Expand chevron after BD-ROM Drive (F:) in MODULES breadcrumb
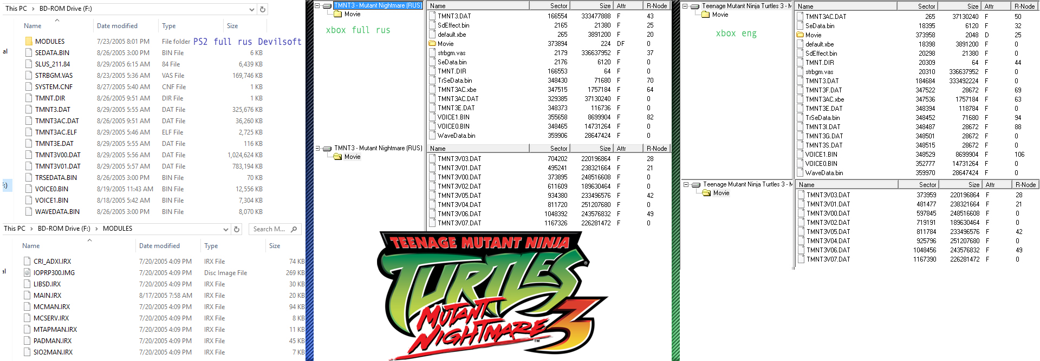The width and height of the screenshot is (1040, 361). coord(97,229)
